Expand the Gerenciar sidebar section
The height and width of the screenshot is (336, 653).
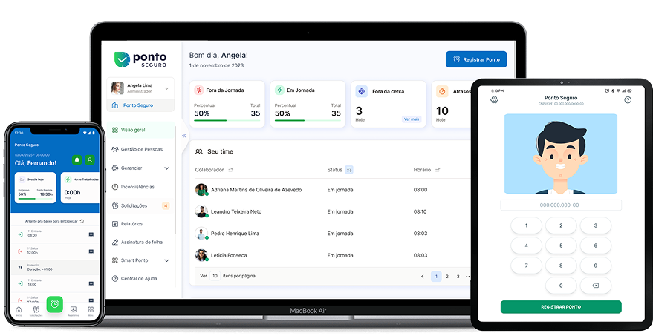[x=166, y=168]
